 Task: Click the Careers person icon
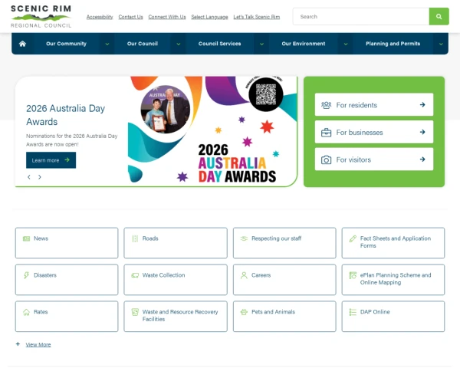244,275
